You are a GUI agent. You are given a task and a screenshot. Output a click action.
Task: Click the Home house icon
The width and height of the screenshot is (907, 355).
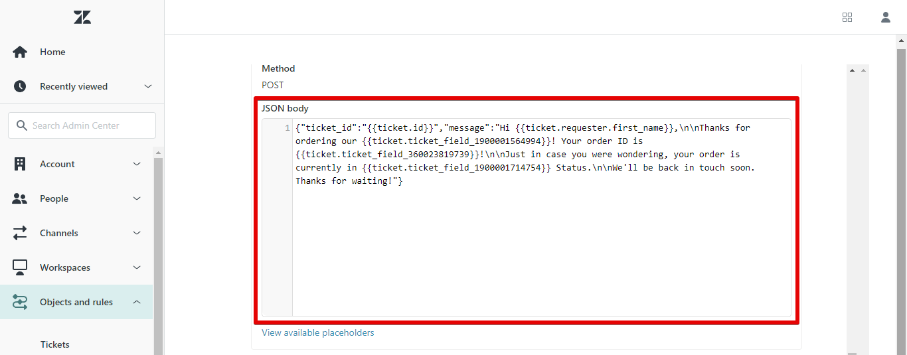(20, 52)
